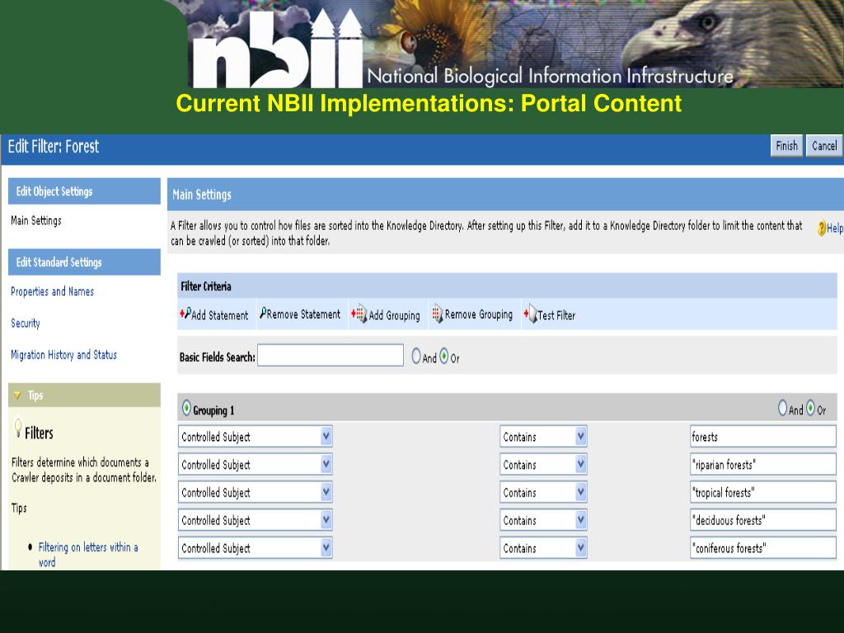844x633 pixels.
Task: Open 'Filtering on letters within a word' tip
Action: tap(87, 555)
